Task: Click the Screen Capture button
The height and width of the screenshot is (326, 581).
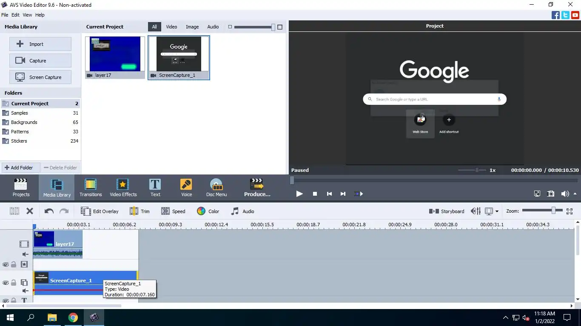Action: (40, 77)
